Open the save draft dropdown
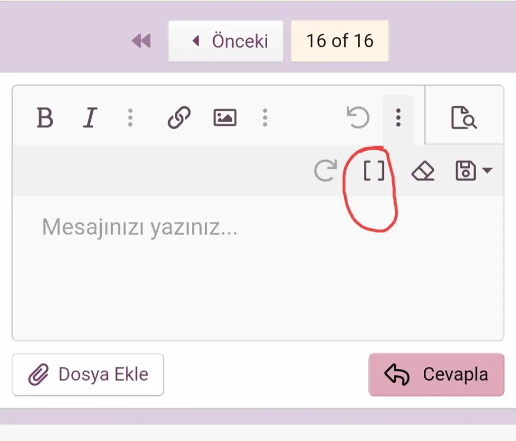This screenshot has height=441, width=516. point(487,171)
